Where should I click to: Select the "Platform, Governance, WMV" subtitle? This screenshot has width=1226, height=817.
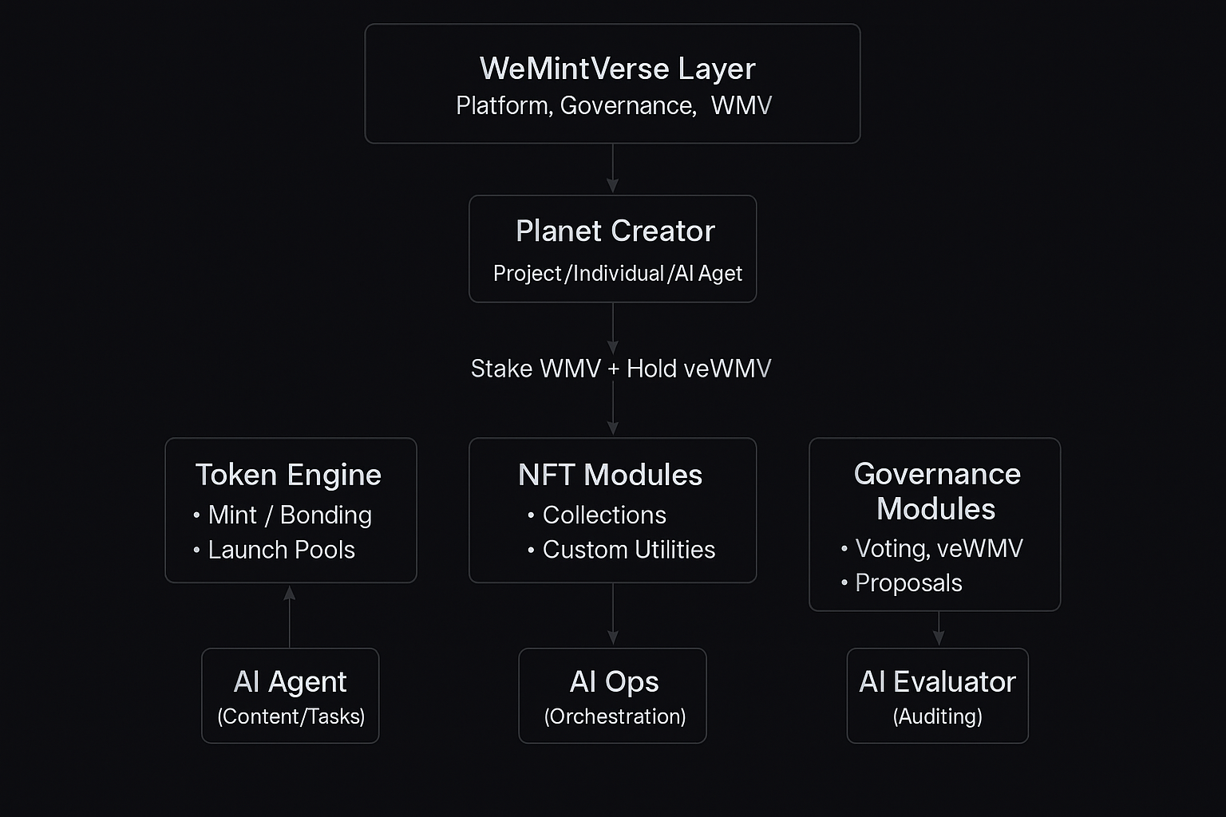613,105
